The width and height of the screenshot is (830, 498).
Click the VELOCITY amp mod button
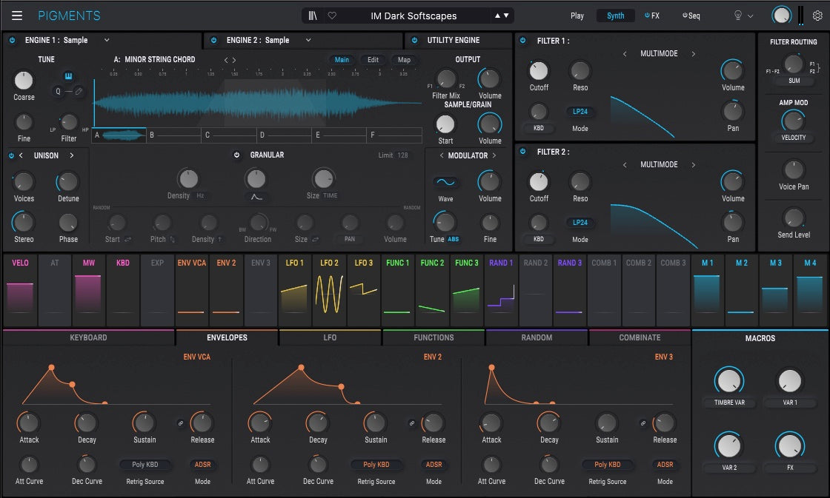tap(793, 138)
